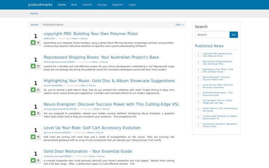
Task: Open sidebar link Solid Door Restoration
Action: (x=218, y=94)
